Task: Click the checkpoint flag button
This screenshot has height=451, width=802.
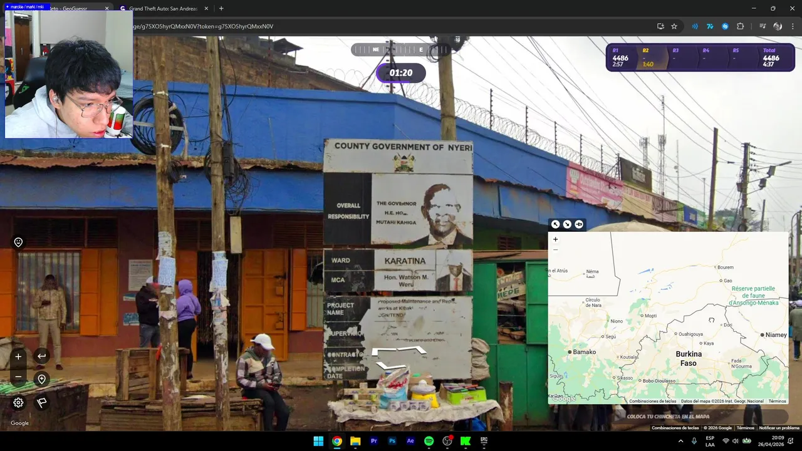Action: (41, 403)
